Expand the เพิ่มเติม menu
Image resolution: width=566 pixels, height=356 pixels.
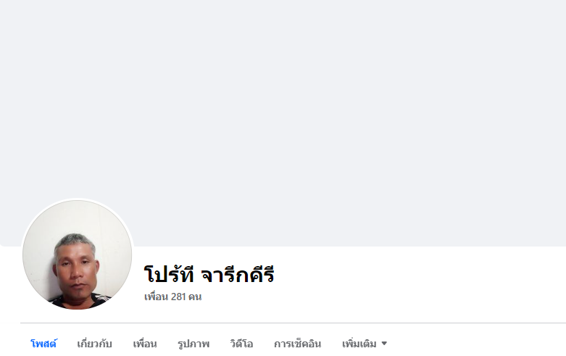(x=365, y=344)
